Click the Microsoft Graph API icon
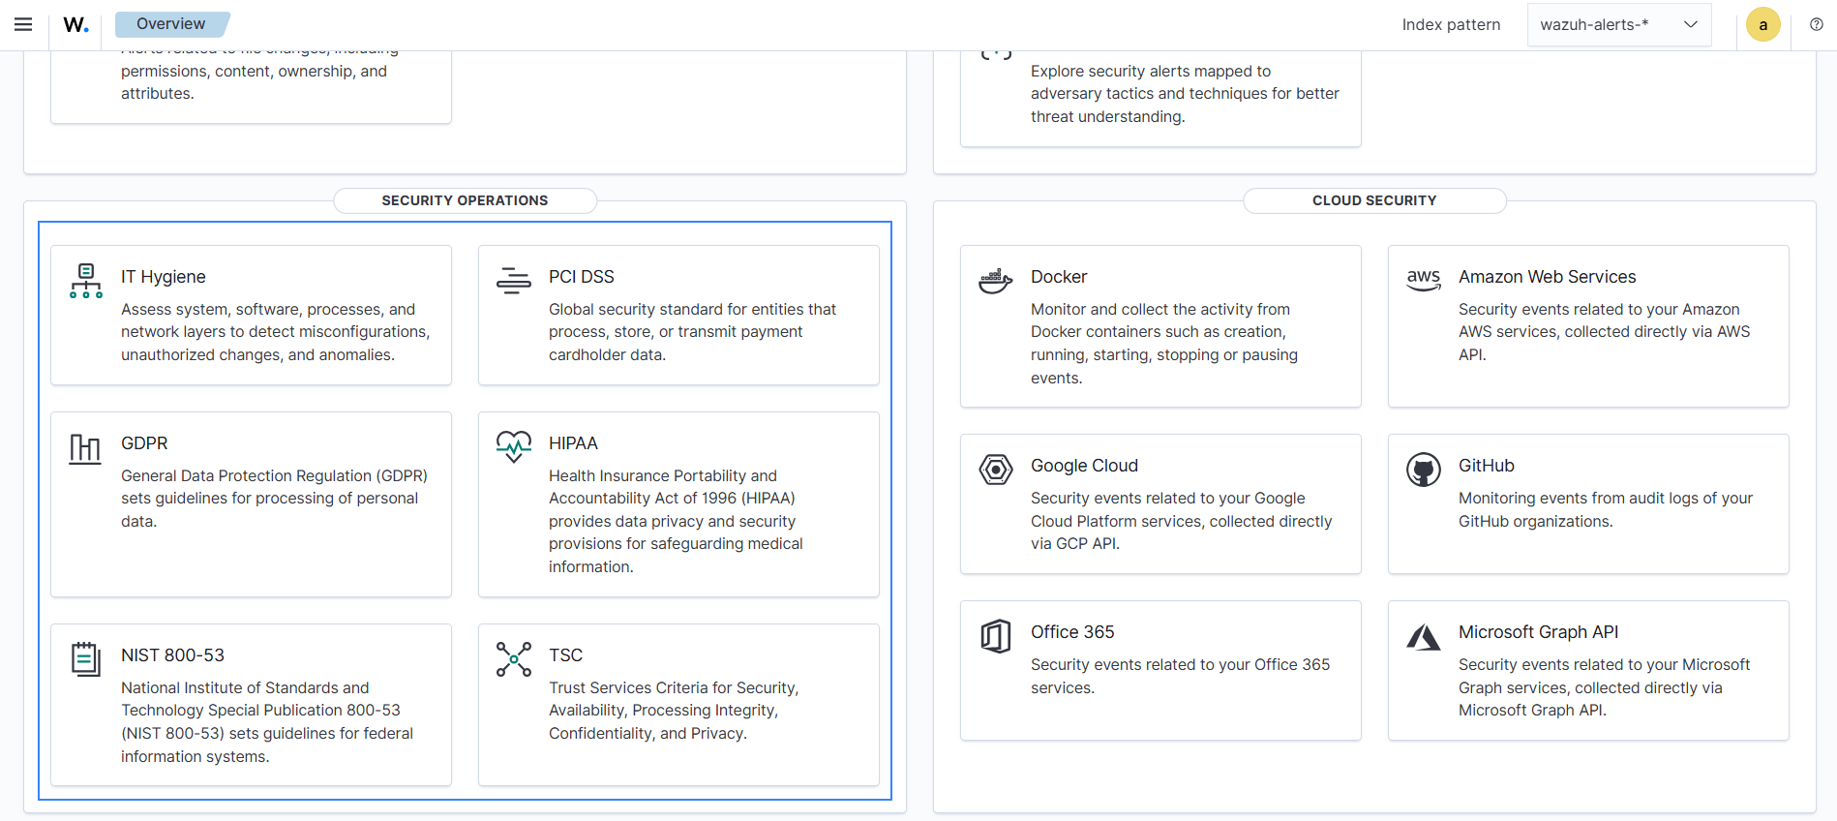Image resolution: width=1837 pixels, height=821 pixels. tap(1423, 636)
